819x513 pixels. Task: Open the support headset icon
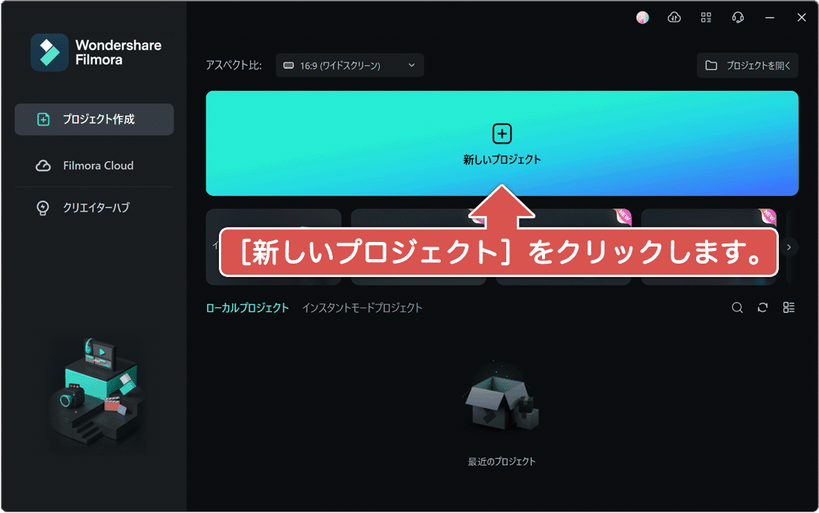(x=738, y=17)
